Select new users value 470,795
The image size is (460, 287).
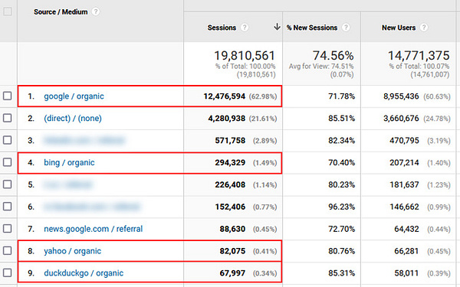click(x=404, y=141)
